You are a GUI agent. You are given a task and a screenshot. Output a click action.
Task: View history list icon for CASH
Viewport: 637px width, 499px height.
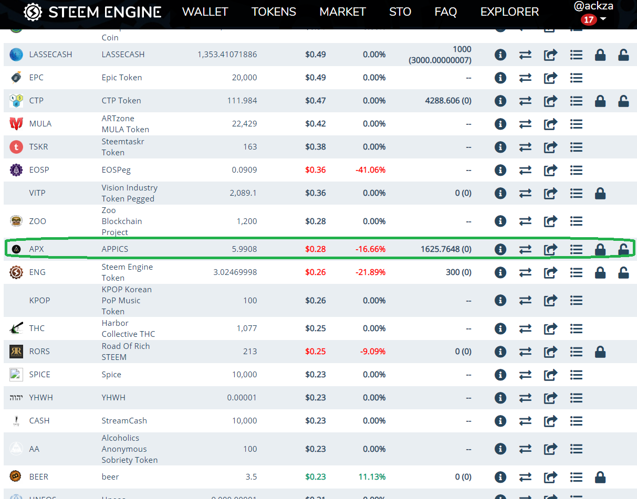coord(576,421)
